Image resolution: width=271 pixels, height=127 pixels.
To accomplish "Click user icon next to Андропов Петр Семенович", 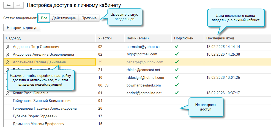I will pos(8,47).
